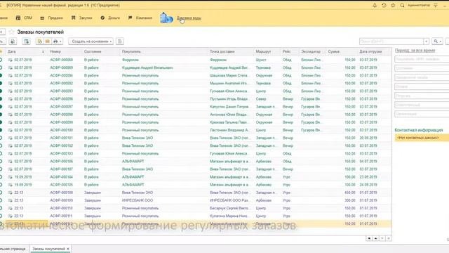Open the search field history dropdown arrow
449x253 pixels.
click(x=426, y=41)
